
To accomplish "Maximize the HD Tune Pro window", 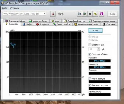I will pyautogui.click(x=107, y=3).
